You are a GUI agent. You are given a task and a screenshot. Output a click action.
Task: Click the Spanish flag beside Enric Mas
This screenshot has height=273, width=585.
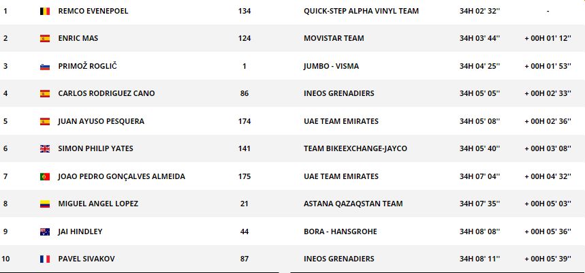pyautogui.click(x=45, y=38)
